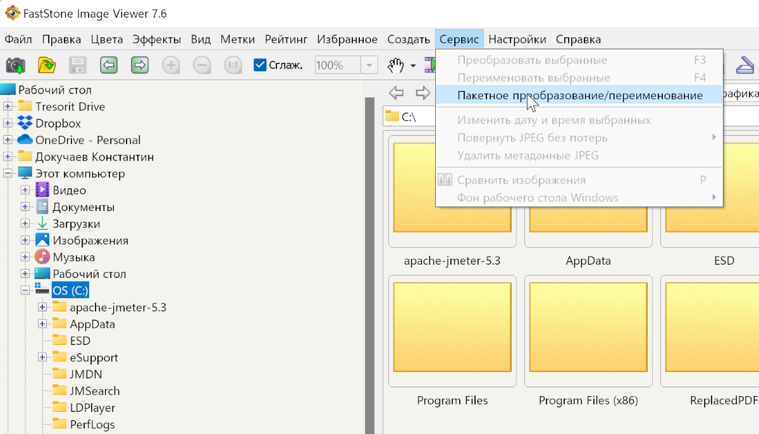Select the hand pan tool
This screenshot has width=759, height=434.
(x=396, y=65)
